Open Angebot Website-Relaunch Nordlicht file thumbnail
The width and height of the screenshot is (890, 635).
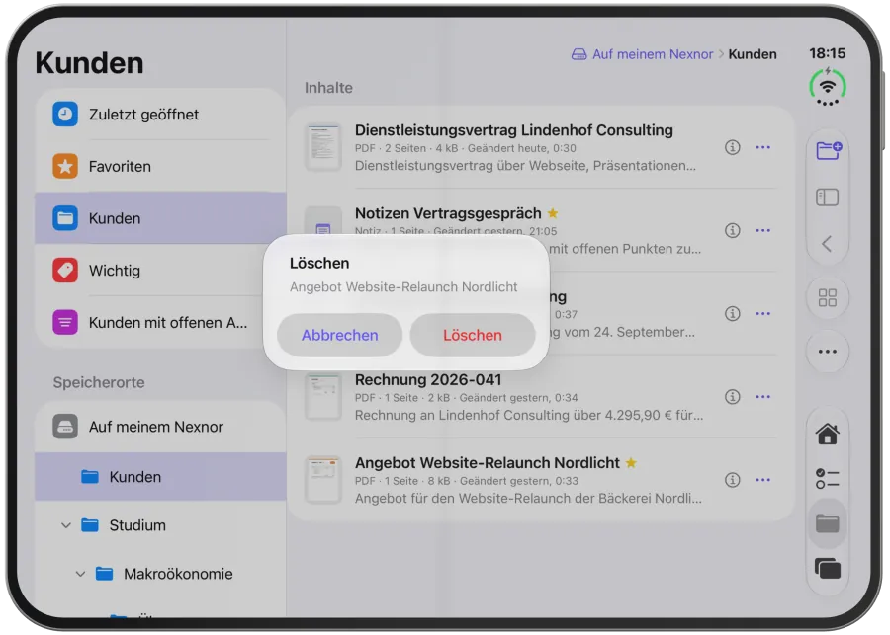[323, 480]
